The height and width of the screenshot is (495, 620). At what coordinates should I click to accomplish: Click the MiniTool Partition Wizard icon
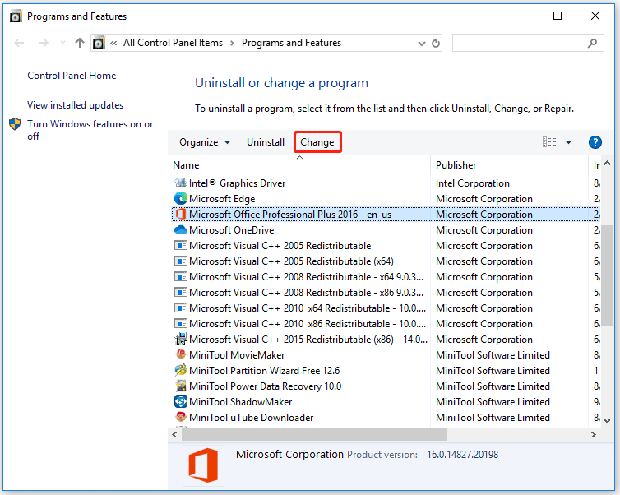[x=181, y=371]
